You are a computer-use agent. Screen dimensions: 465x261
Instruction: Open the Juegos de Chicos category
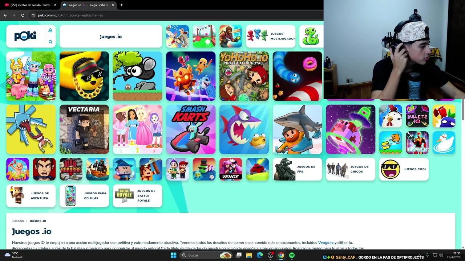pyautogui.click(x=351, y=169)
